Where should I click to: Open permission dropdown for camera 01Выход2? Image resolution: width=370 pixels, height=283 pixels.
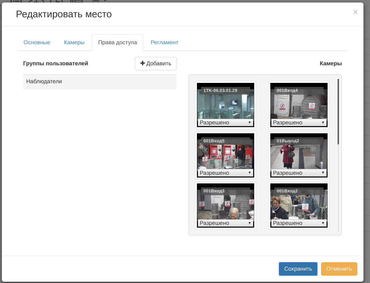point(299,173)
